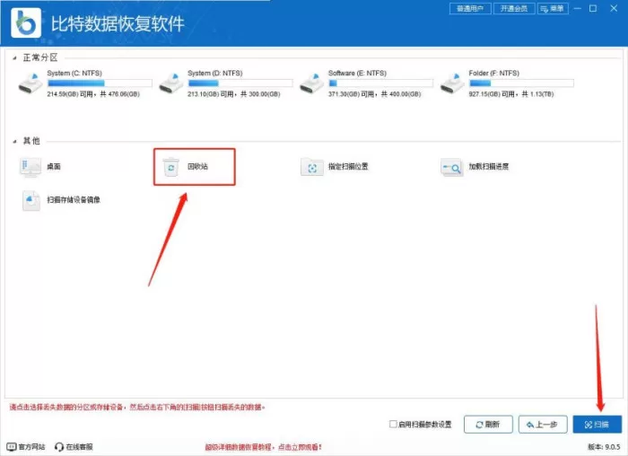Click the 版本: 9.0.5 version text
Screen dimensions: 628x456
pos(604,447)
